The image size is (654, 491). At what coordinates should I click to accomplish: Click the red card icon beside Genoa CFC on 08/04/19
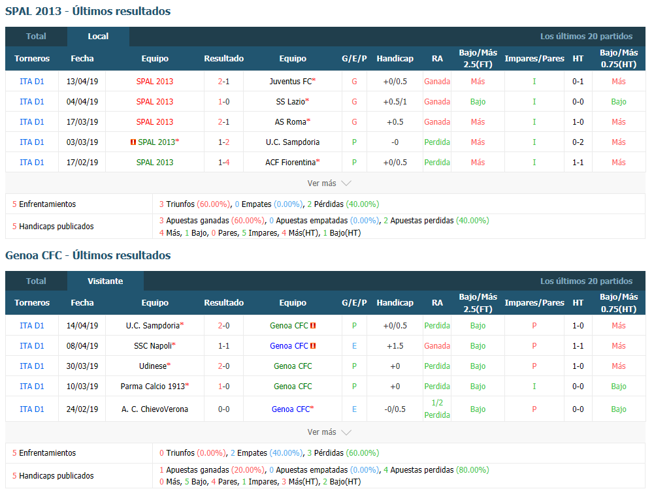pyautogui.click(x=313, y=346)
